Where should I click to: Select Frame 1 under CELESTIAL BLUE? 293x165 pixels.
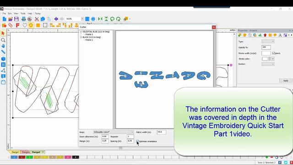coord(89,34)
